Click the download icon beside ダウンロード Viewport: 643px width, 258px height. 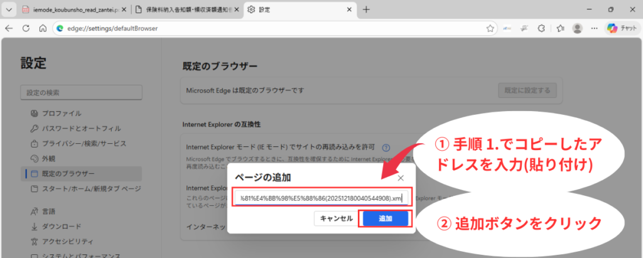tap(35, 227)
